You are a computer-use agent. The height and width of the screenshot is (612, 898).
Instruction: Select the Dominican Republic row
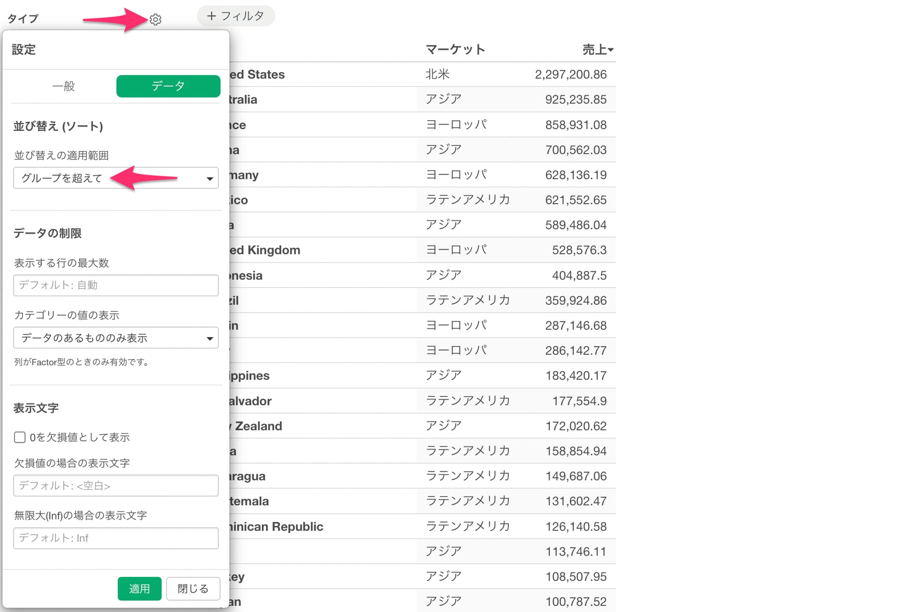(x=276, y=526)
